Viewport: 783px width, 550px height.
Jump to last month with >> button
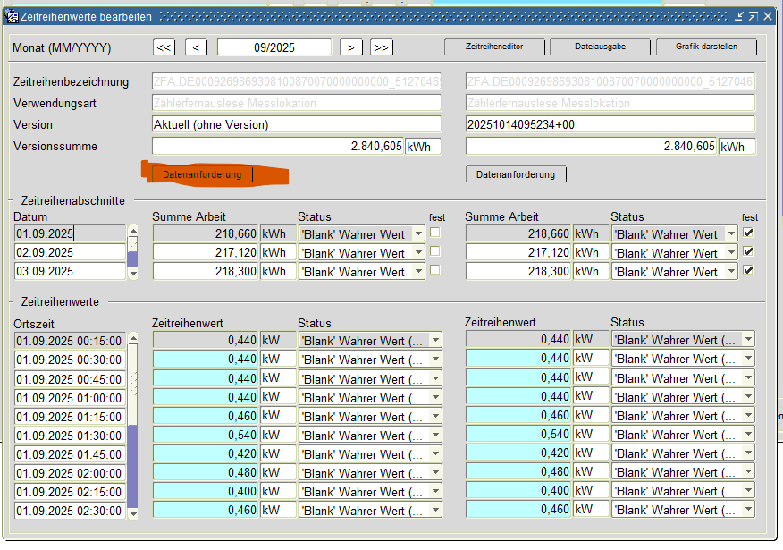click(382, 47)
